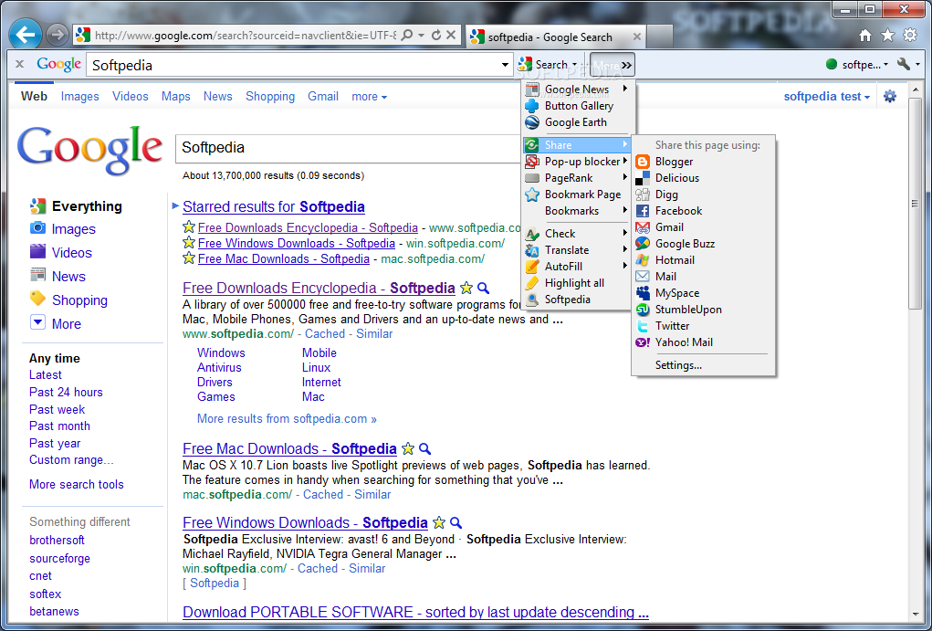Click the Google Buzz icon
Screen dimensions: 932x631
pos(643,244)
